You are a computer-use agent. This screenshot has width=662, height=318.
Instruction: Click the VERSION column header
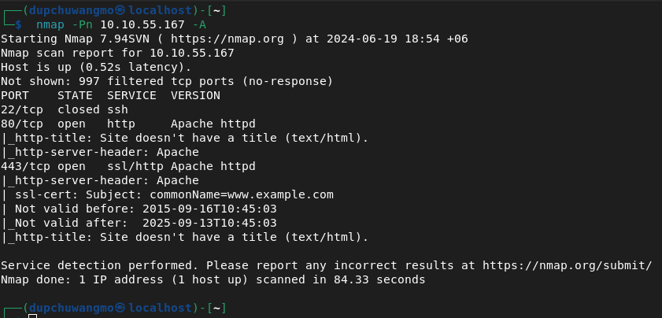tap(195, 95)
